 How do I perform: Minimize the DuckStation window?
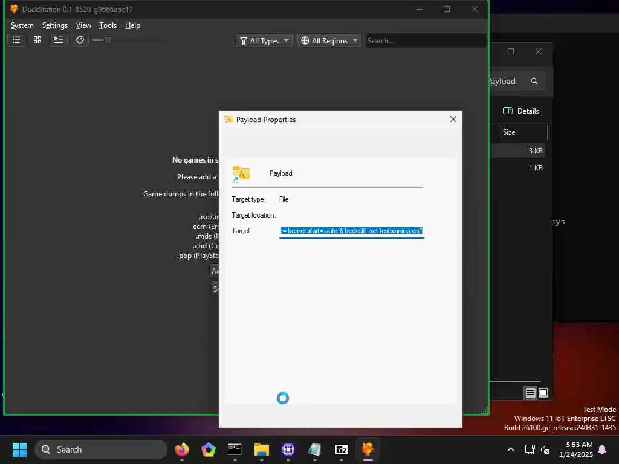tap(420, 8)
